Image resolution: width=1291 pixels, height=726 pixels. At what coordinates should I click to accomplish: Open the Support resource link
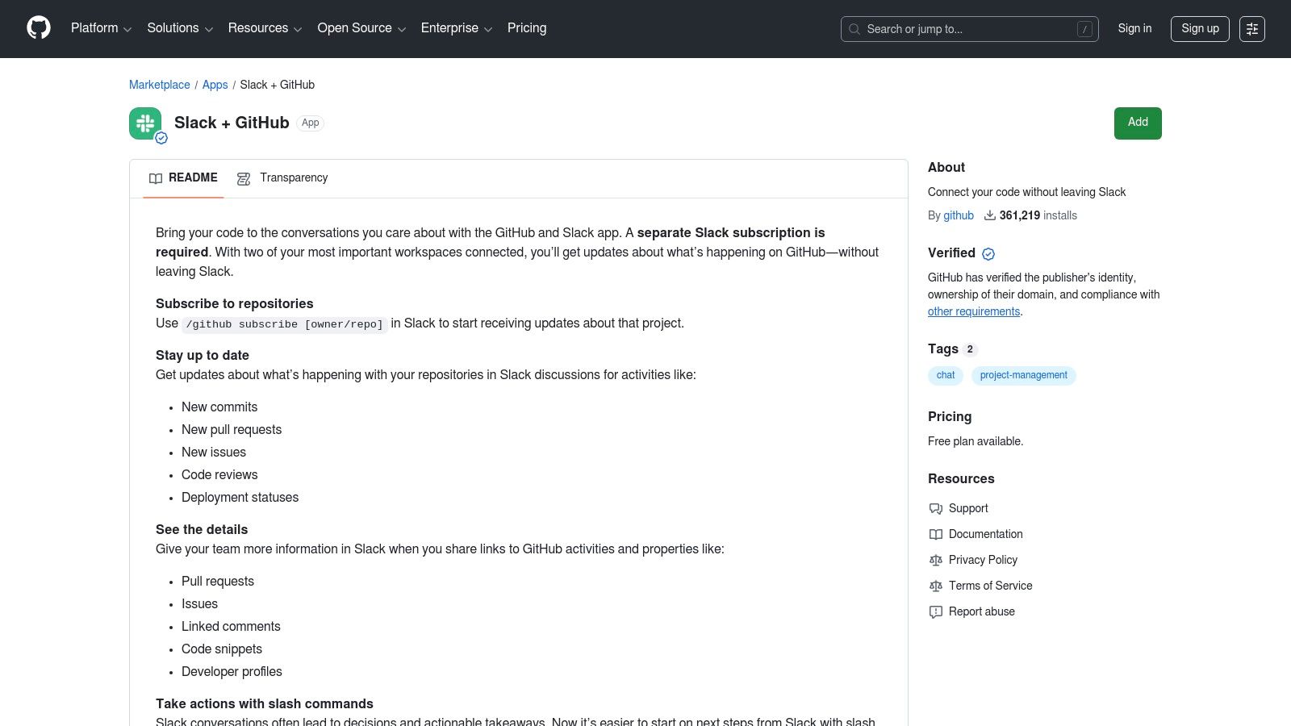(x=968, y=508)
